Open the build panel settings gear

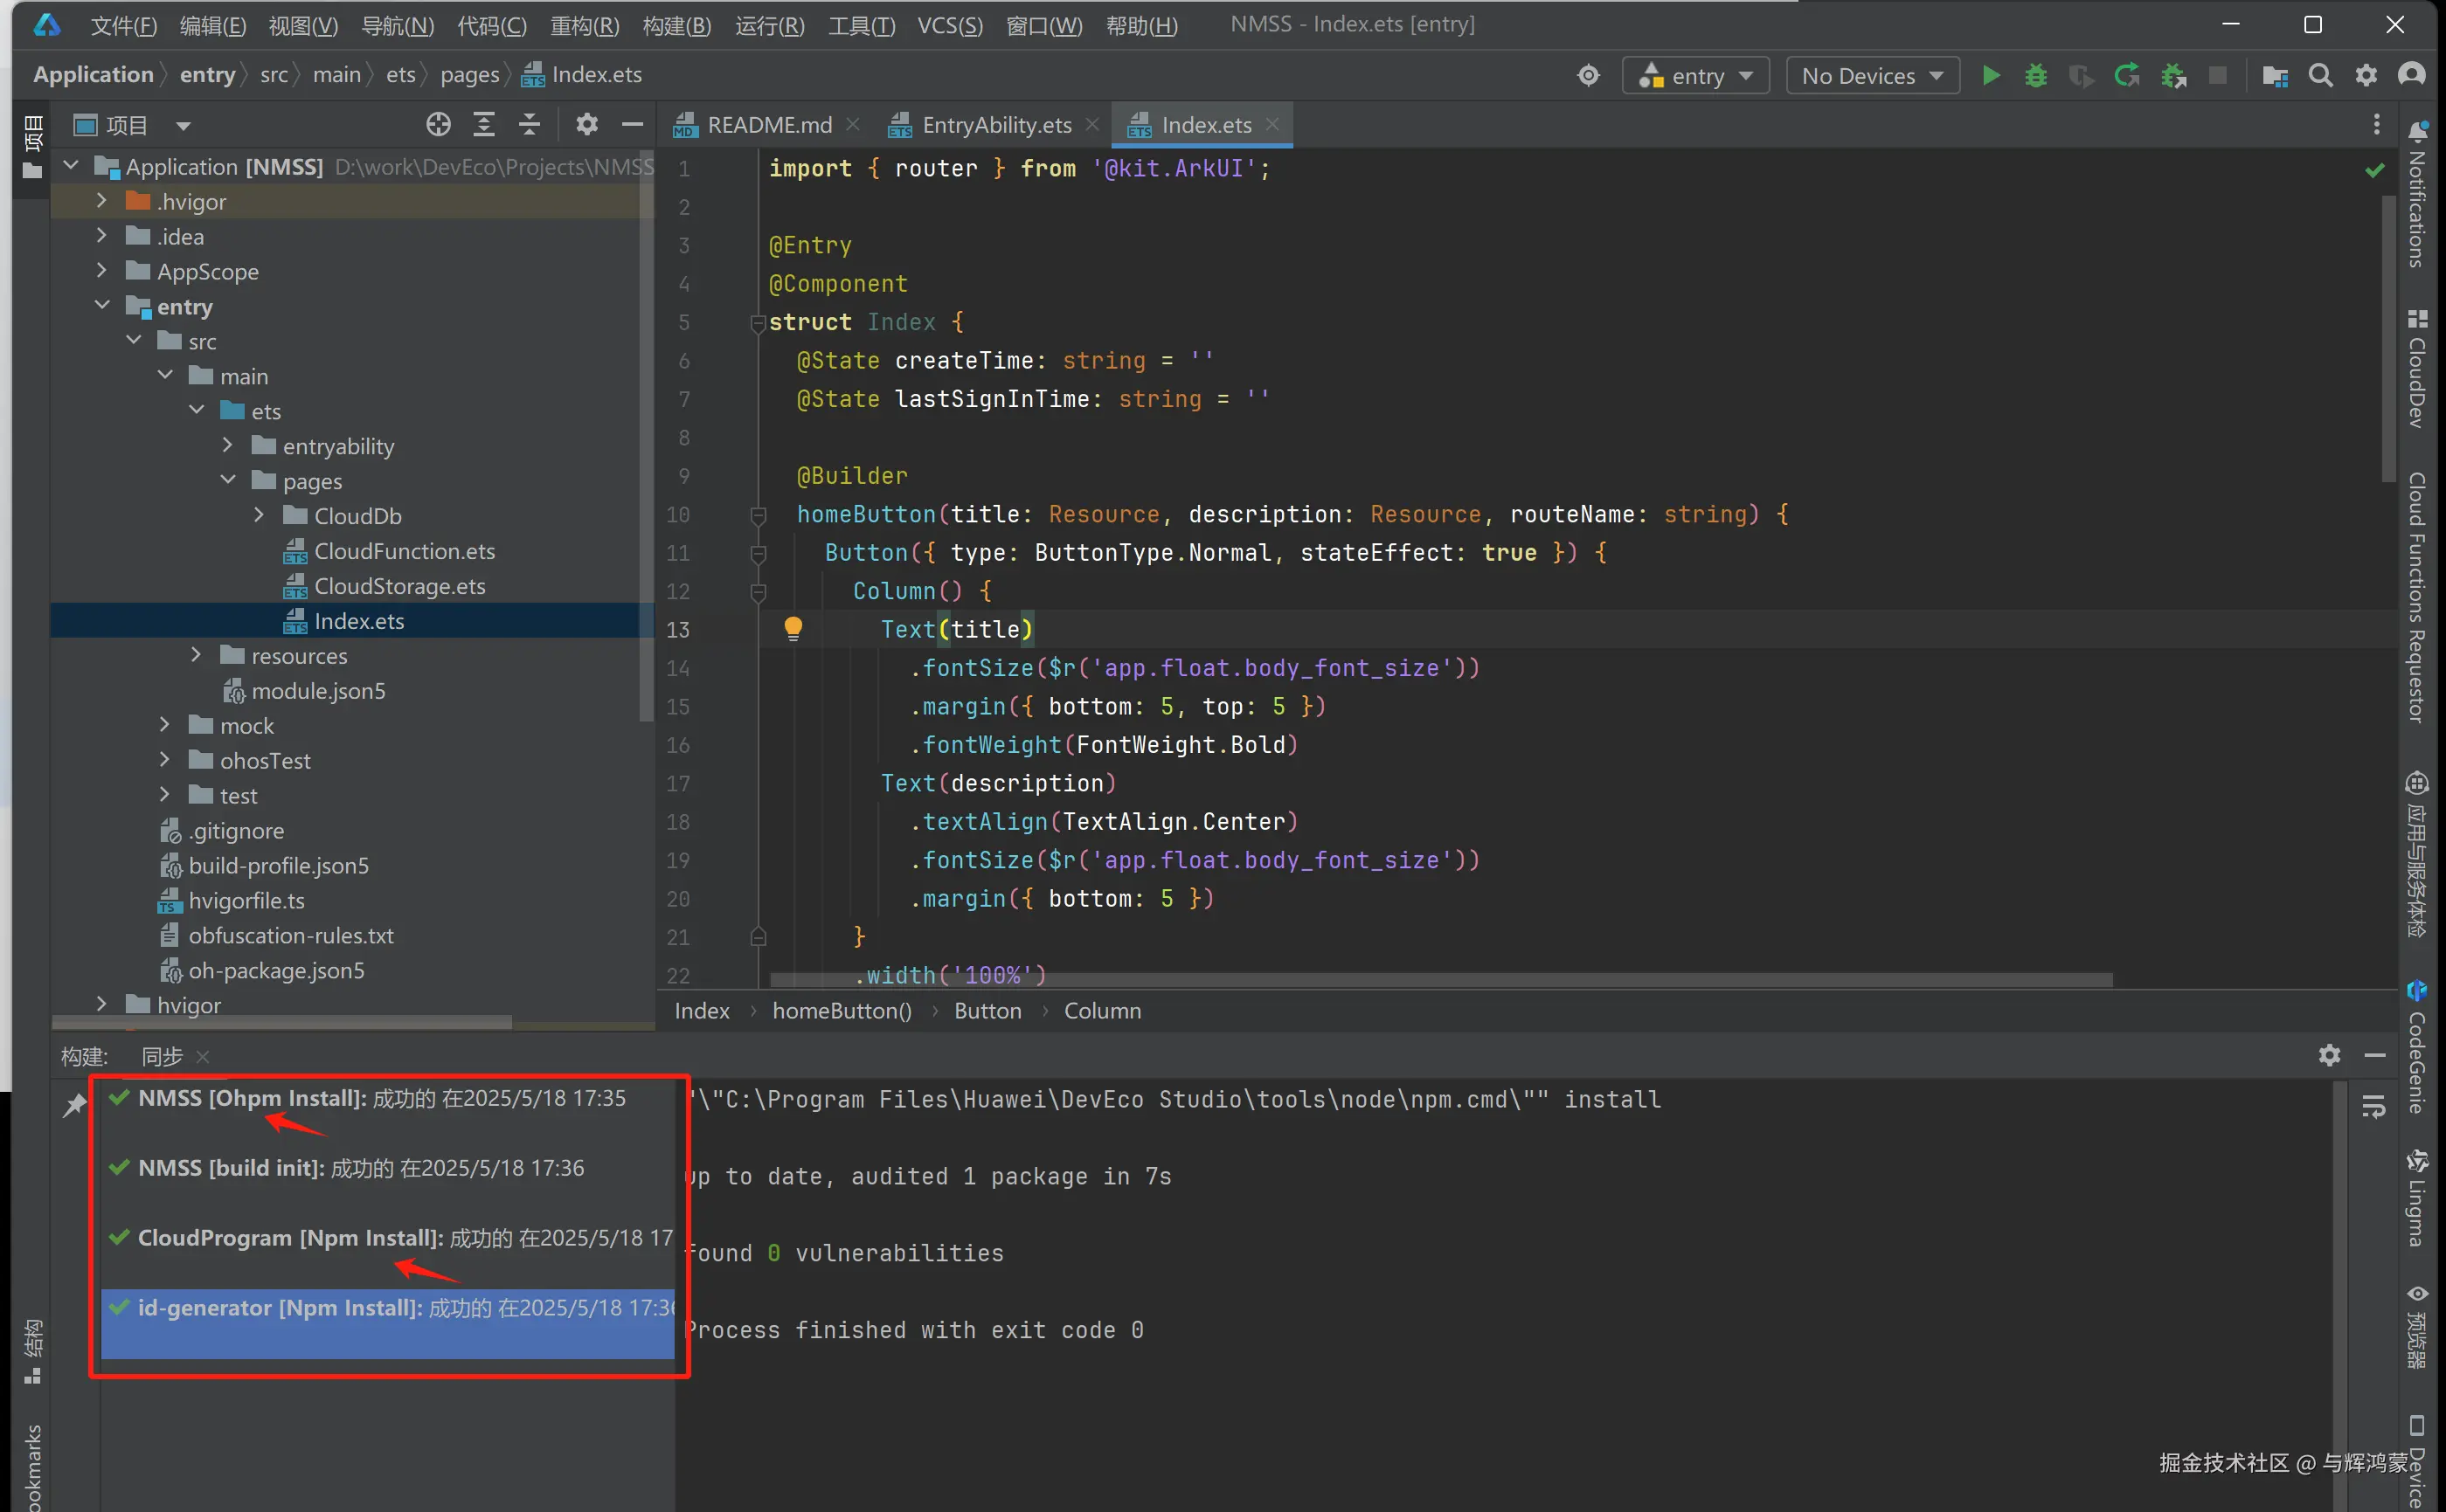(x=2329, y=1055)
